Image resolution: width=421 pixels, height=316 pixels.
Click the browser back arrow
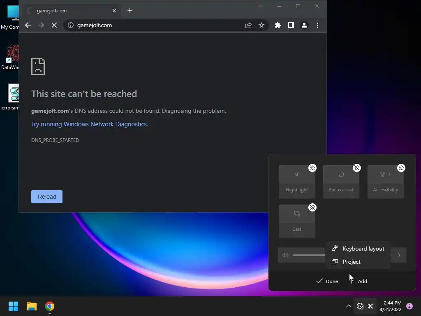(x=28, y=25)
